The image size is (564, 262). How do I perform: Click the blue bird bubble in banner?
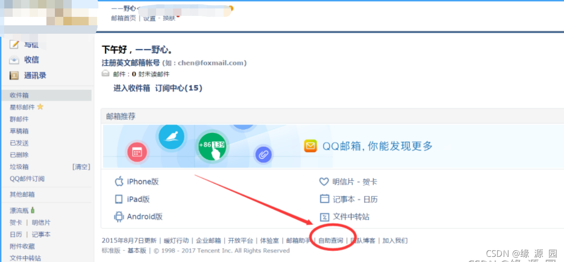[172, 136]
